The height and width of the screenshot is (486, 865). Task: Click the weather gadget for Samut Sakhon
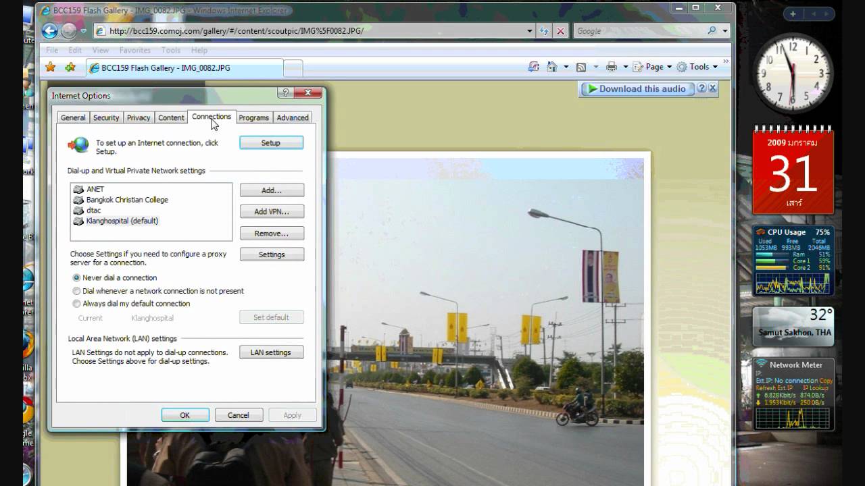[793, 326]
